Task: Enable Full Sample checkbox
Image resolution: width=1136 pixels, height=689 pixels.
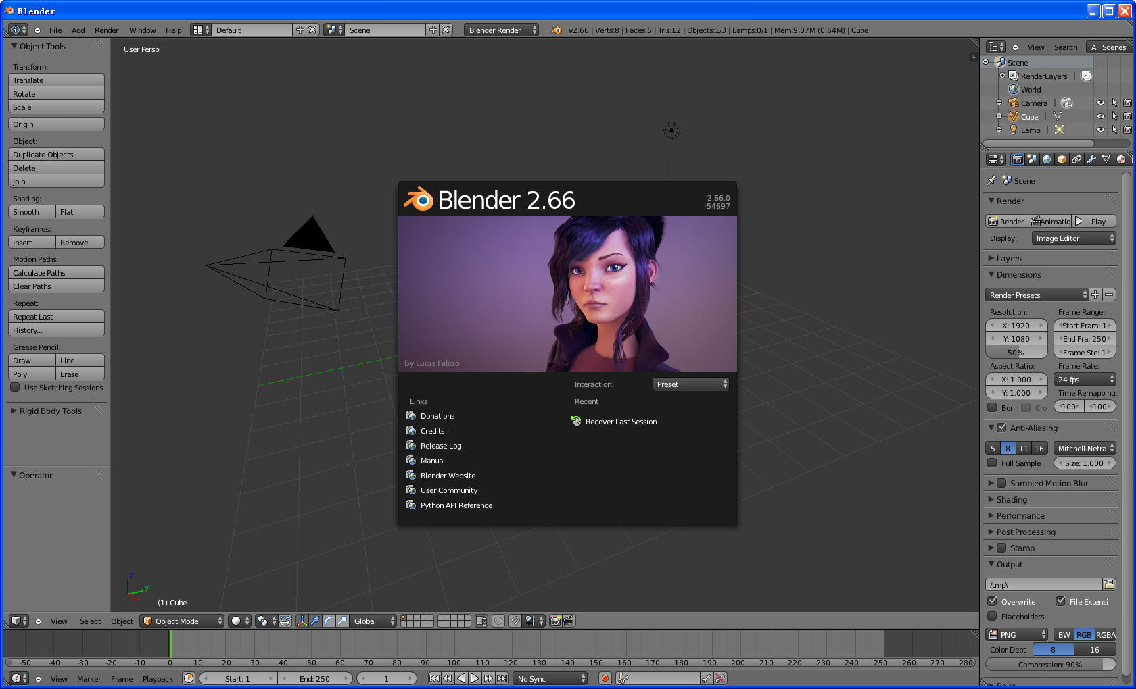Action: pyautogui.click(x=992, y=463)
